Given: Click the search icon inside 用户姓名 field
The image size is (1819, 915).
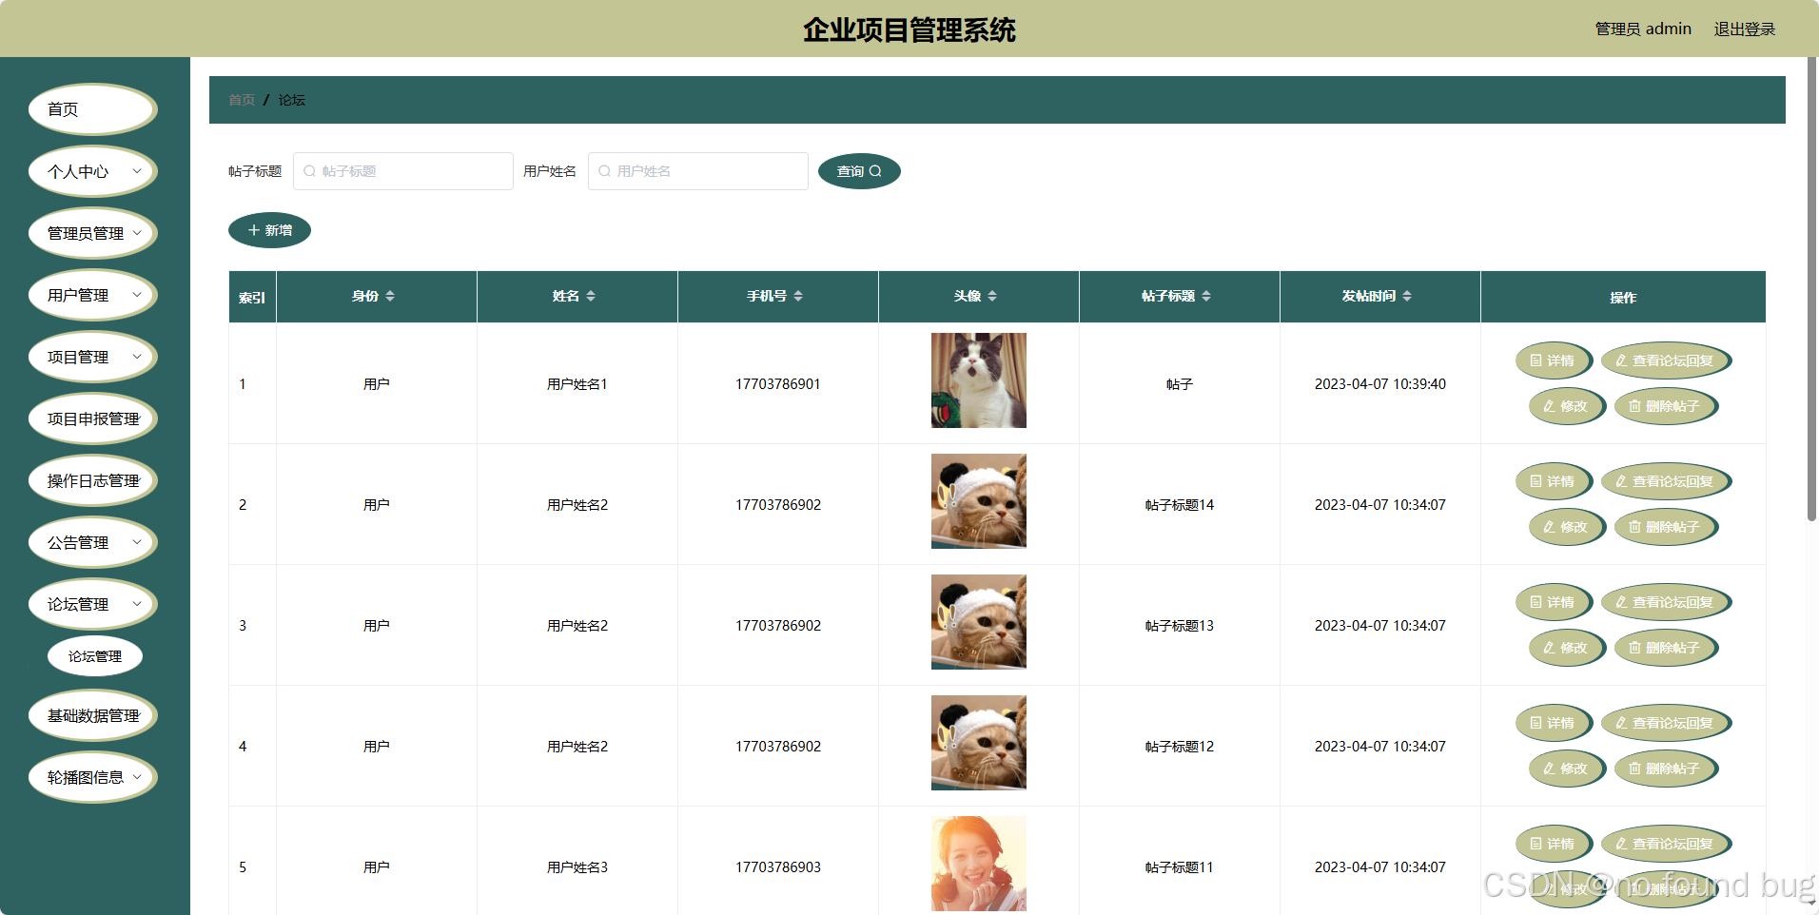Looking at the screenshot, I should [x=605, y=171].
